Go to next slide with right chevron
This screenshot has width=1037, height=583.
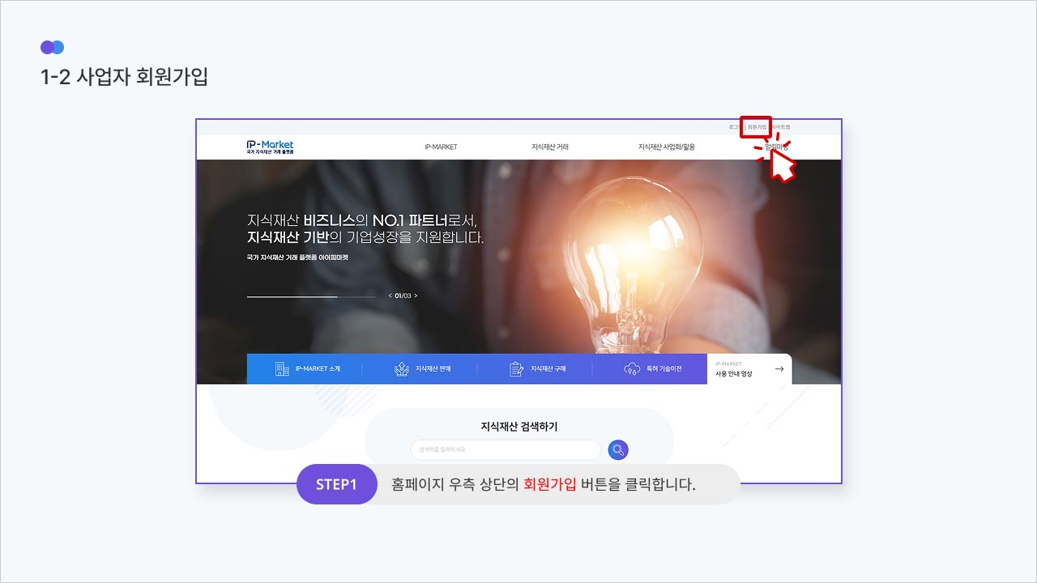click(x=416, y=296)
